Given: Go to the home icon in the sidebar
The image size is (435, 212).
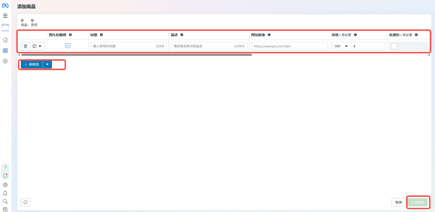Looking at the screenshot, I should click(5, 40).
